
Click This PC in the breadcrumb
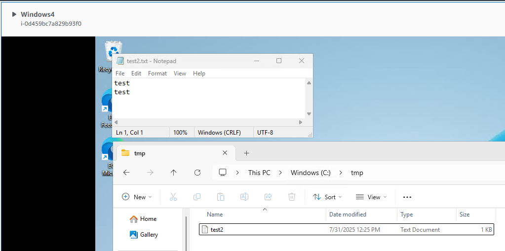click(259, 173)
